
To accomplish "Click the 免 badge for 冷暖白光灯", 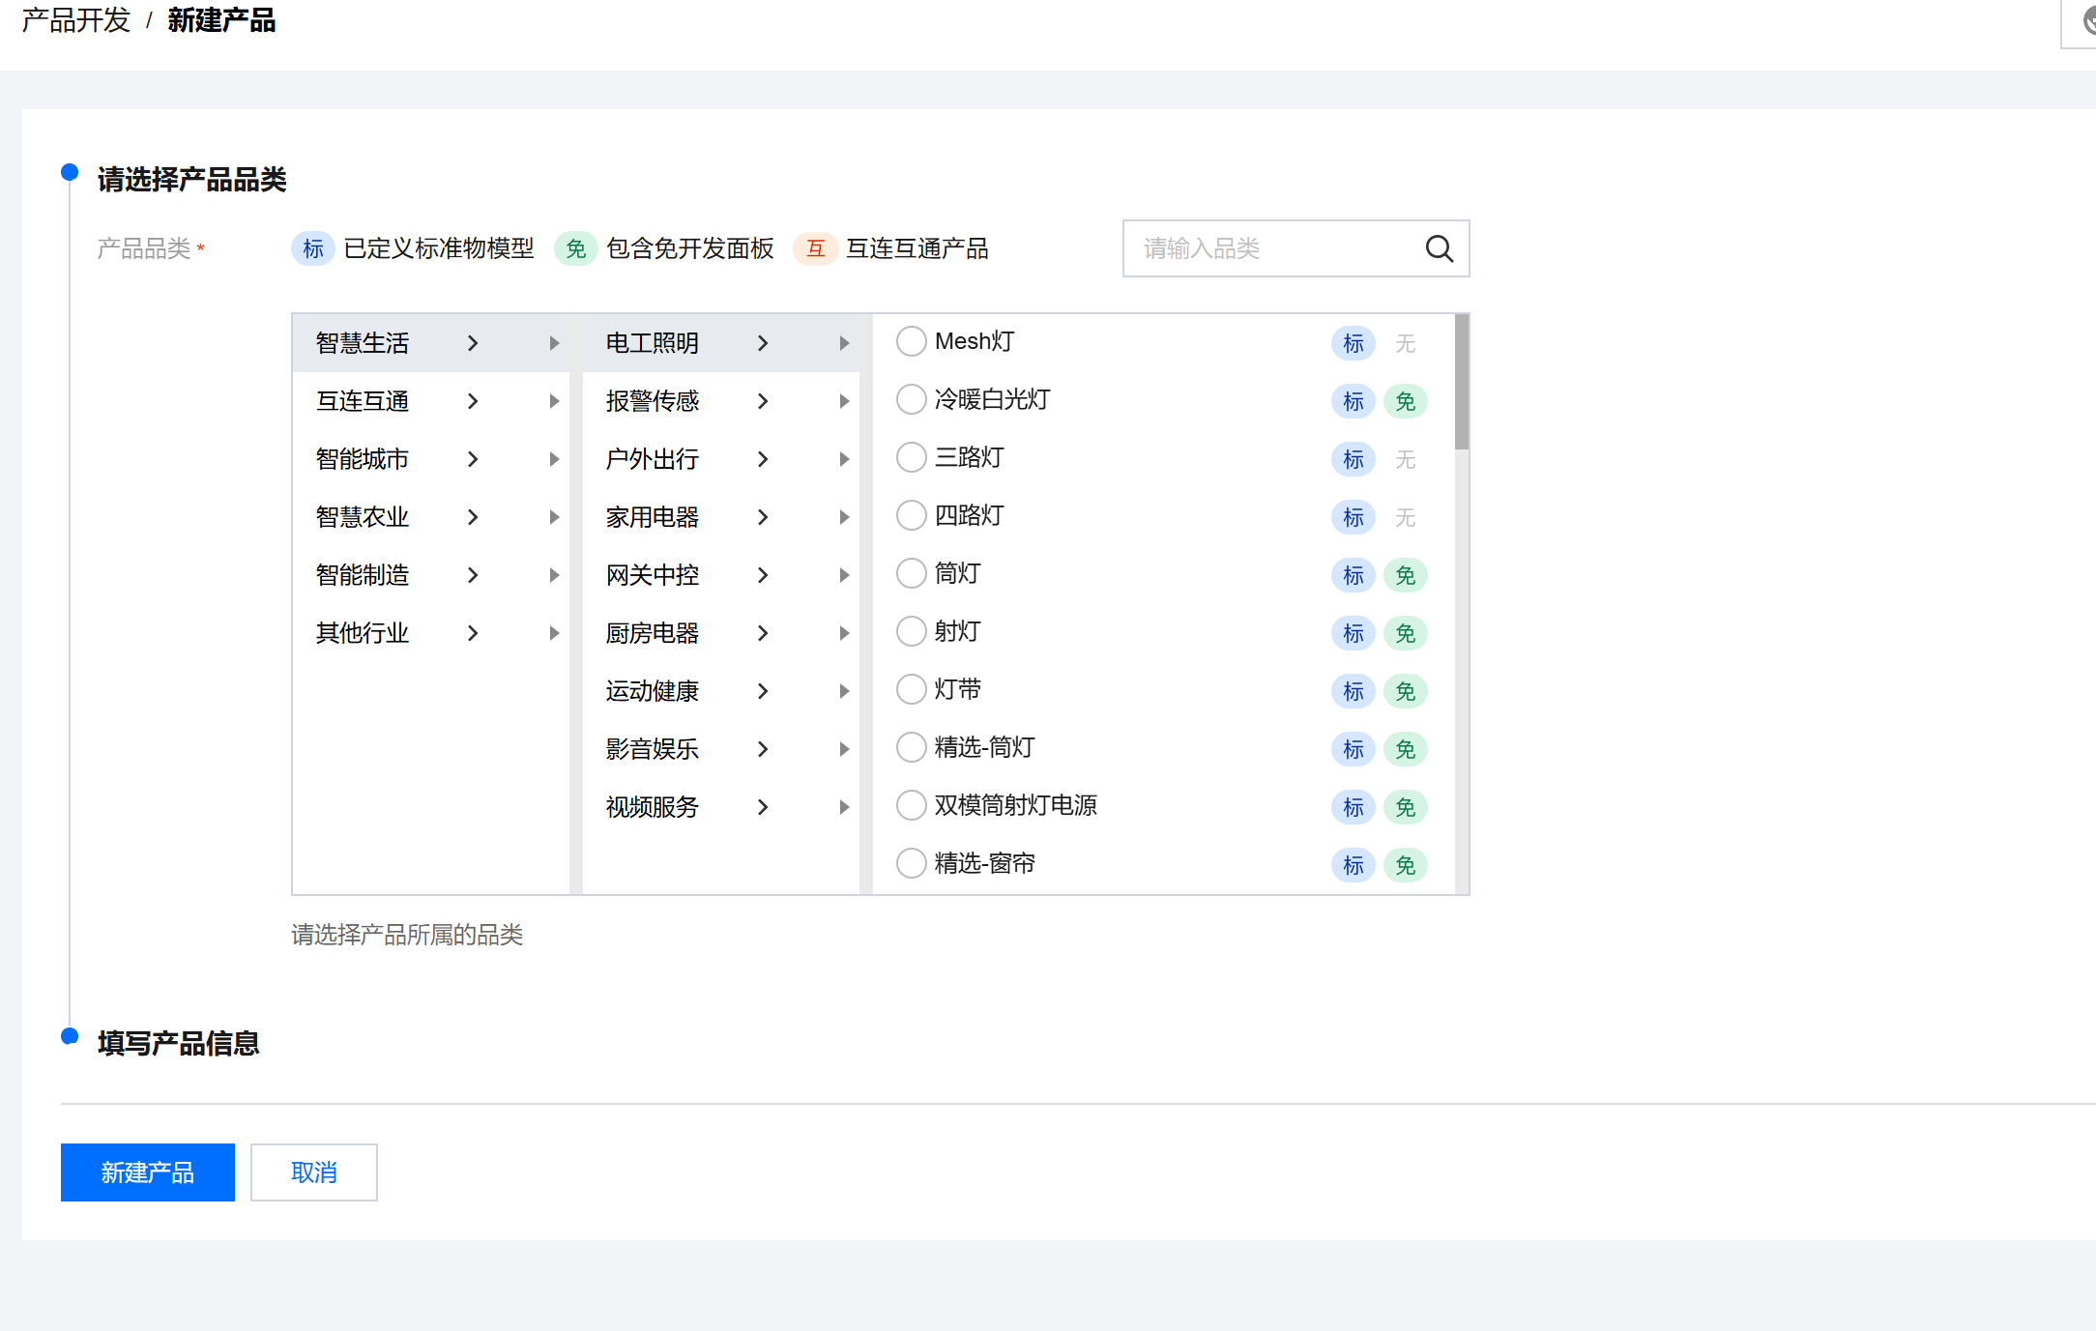I will (1405, 401).
